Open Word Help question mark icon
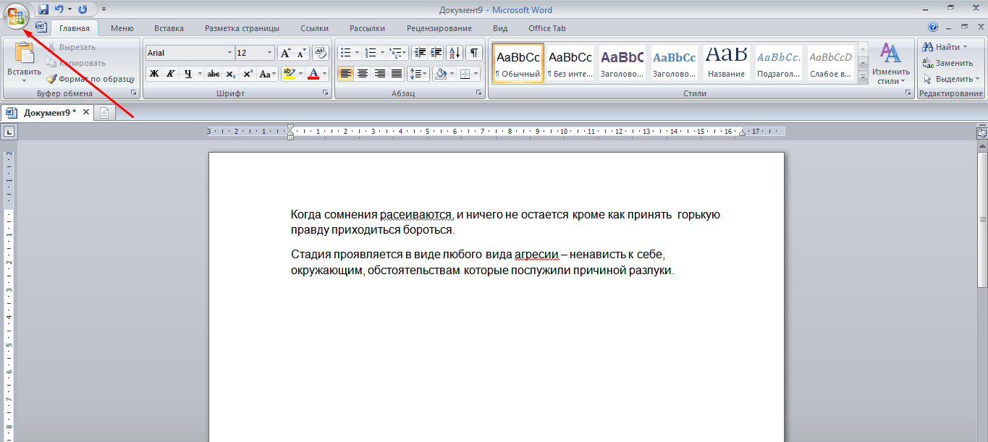 pos(933,27)
